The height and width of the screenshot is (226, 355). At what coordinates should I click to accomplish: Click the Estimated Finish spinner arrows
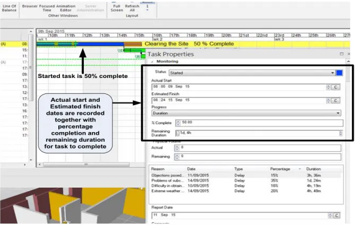pos(328,100)
